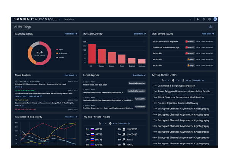Click the Media Off-Target status icon
Viewport: 228px width, 160px height.
[16, 109]
